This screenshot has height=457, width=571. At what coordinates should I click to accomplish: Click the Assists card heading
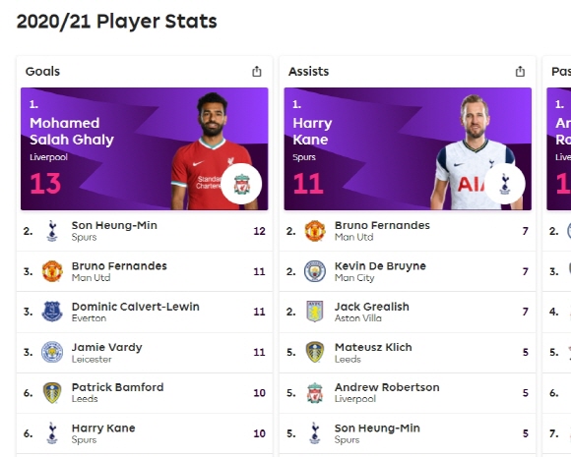tap(308, 72)
